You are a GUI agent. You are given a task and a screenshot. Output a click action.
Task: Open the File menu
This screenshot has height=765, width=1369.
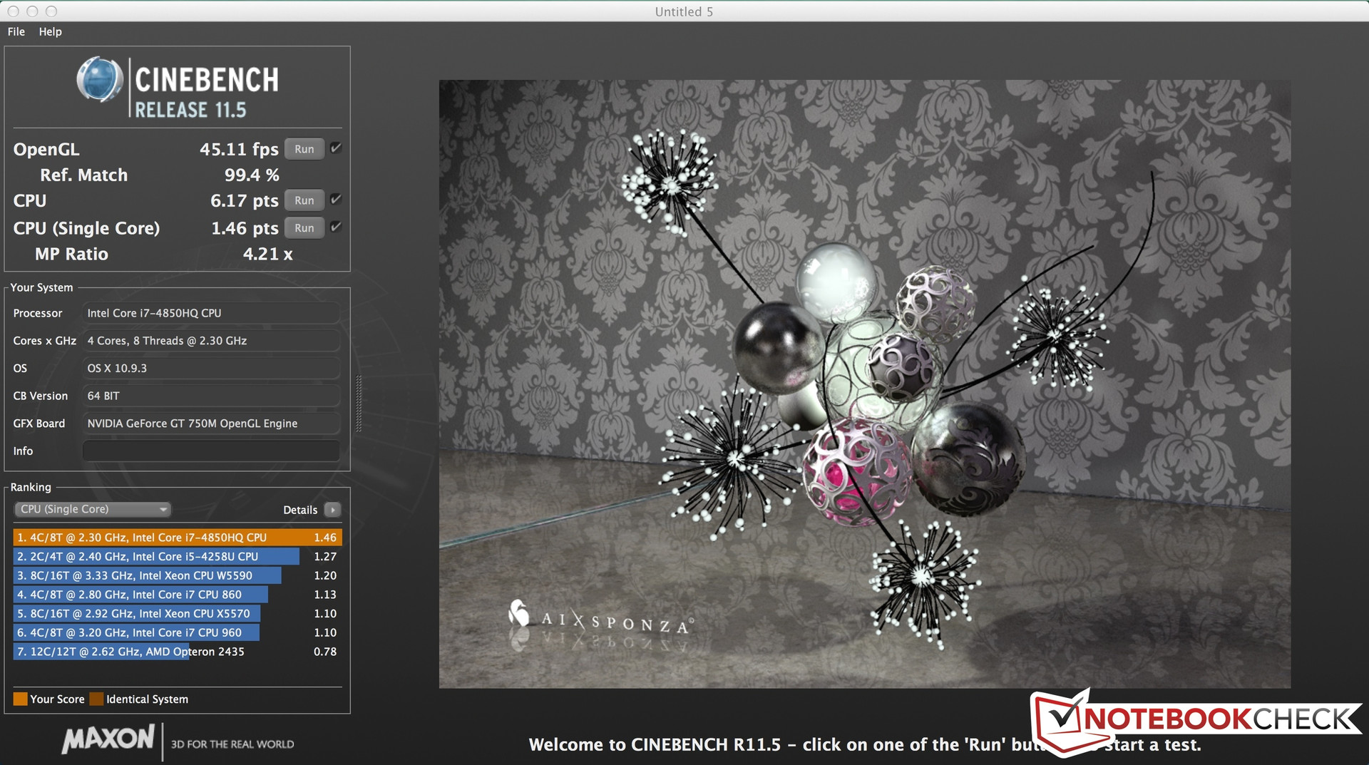[x=16, y=31]
